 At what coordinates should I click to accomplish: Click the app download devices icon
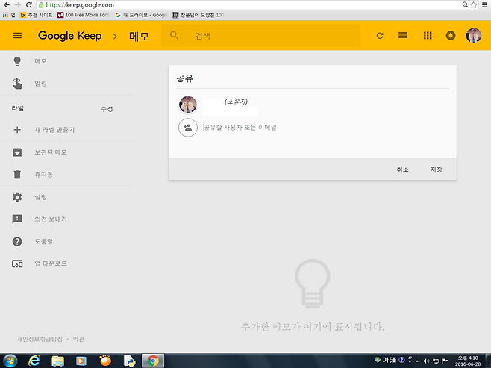[17, 263]
